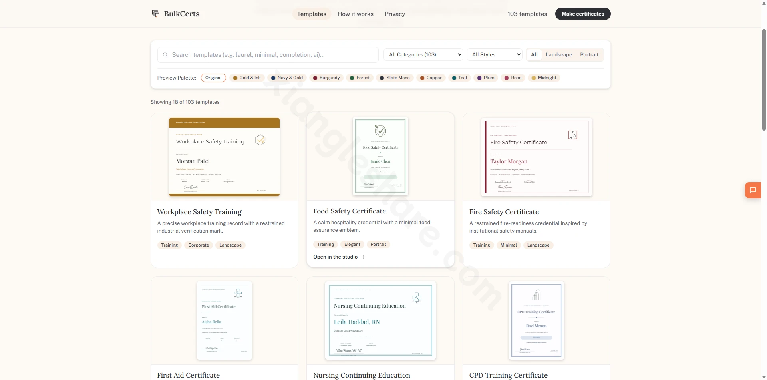Click Portrait tag on Food Safety card
The height and width of the screenshot is (380, 767).
tap(378, 245)
